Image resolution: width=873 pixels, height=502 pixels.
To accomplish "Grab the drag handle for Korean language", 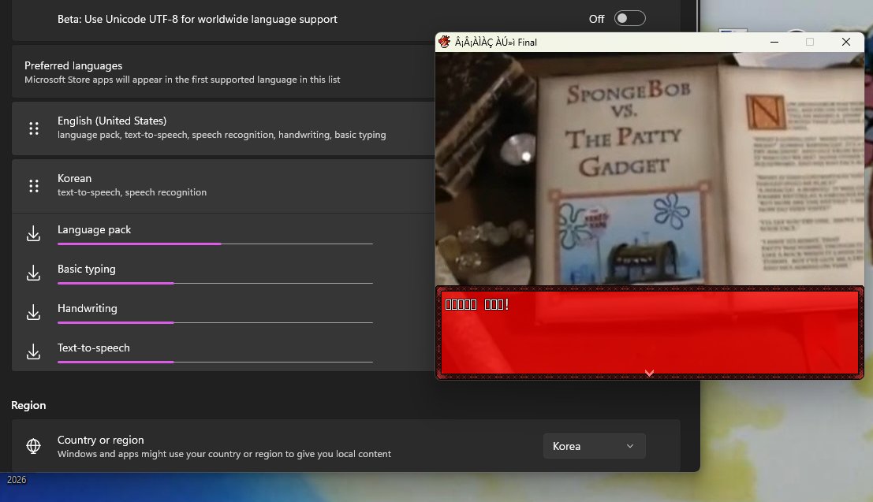I will pos(34,186).
